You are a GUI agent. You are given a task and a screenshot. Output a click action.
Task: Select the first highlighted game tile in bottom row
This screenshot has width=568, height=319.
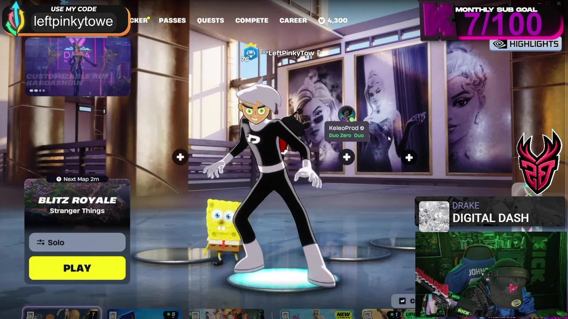point(62,314)
